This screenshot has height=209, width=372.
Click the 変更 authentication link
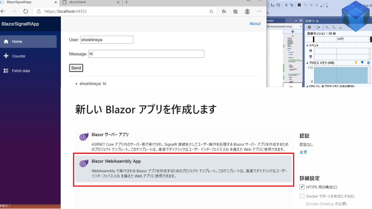pyautogui.click(x=303, y=152)
